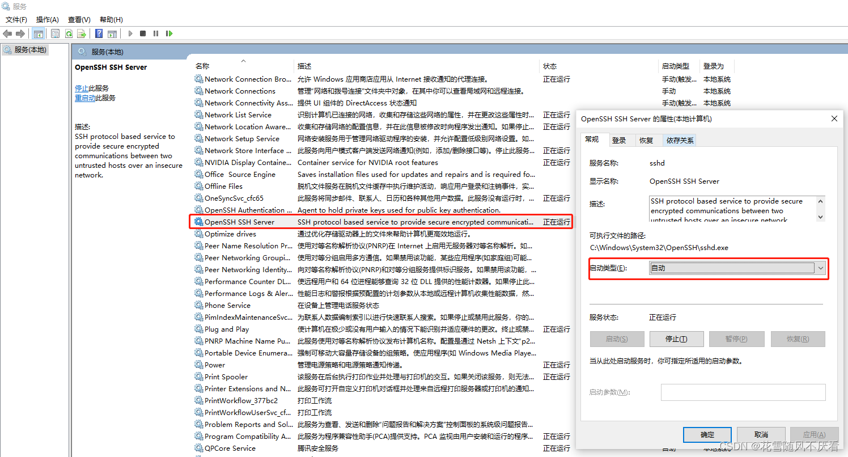The image size is (848, 457).
Task: Toggle the show/hide console tree icon
Action: tap(39, 33)
